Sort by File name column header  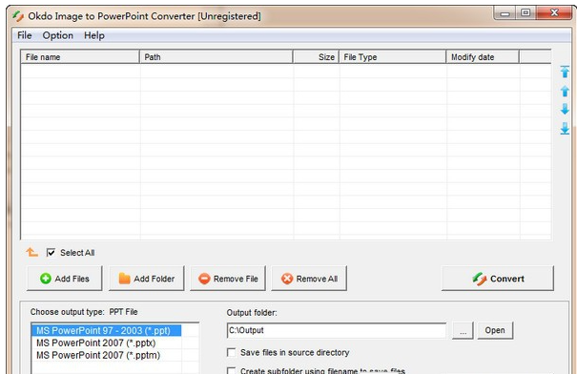(80, 57)
